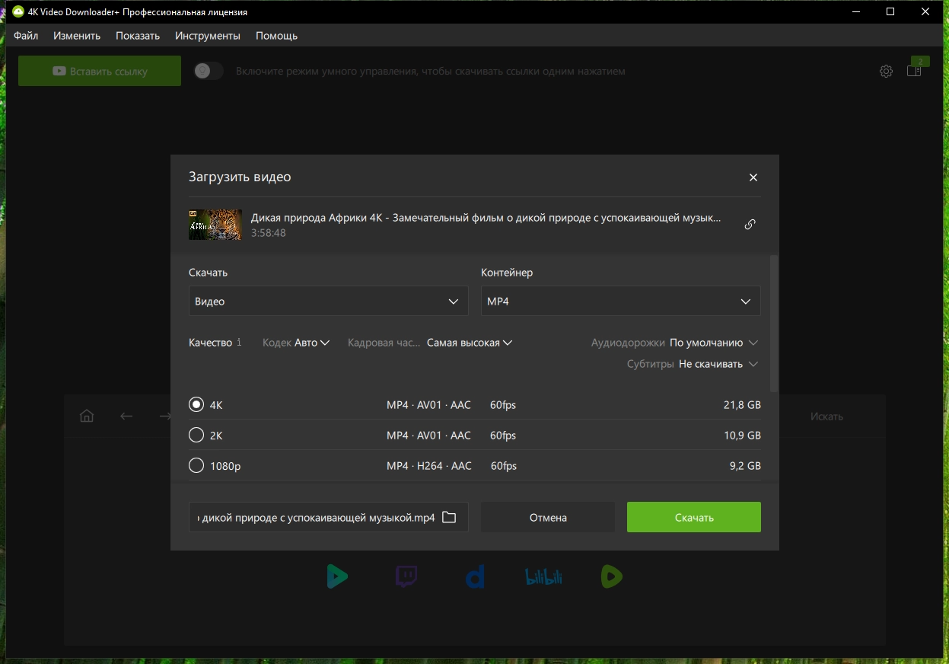949x664 pixels.
Task: Open settings via the gear icon
Action: point(886,71)
